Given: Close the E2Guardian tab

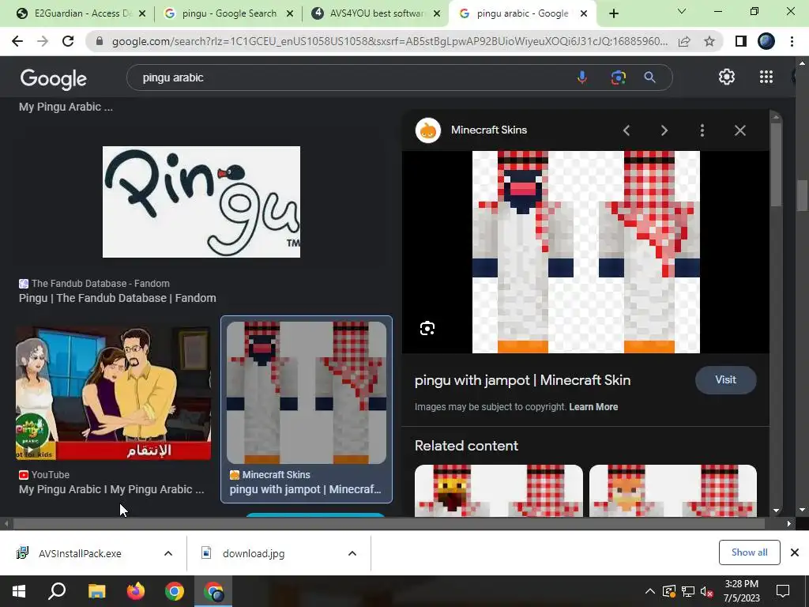Looking at the screenshot, I should pos(142,13).
